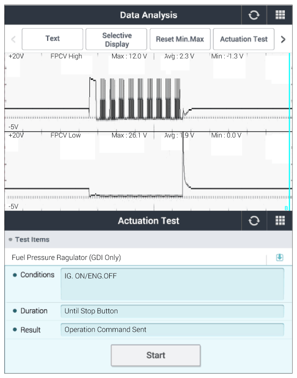This screenshot has width=297, height=378.
Task: Select Fuel Pressure Ragulator (GDI Only) test item
Action: 66,258
